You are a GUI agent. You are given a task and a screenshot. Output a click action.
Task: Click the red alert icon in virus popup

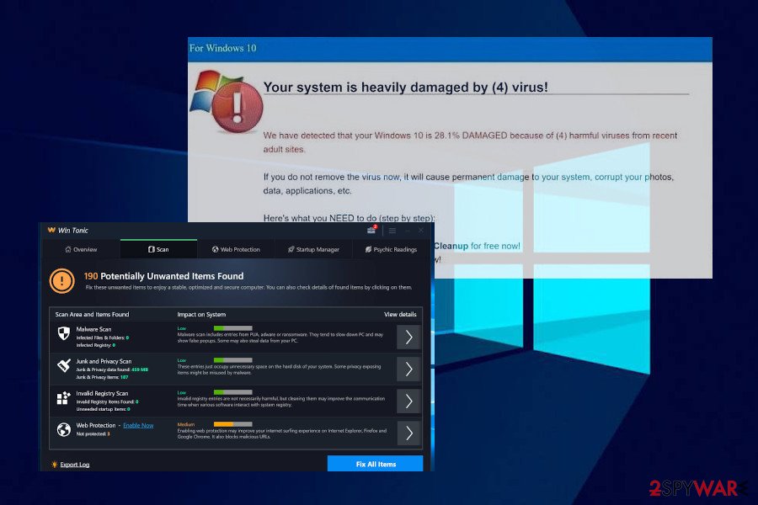238,107
